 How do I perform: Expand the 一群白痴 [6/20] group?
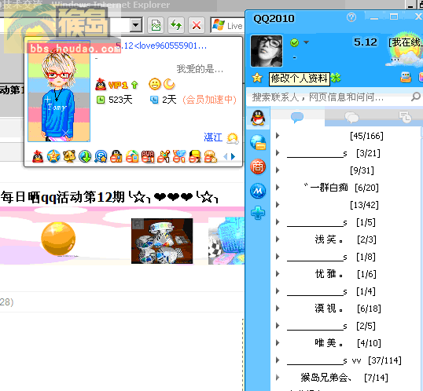click(x=278, y=188)
